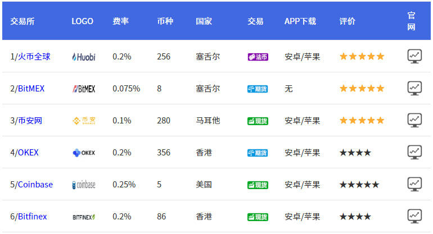The image size is (433, 234).
Task: Select the 0.075% fee rate cell
Action: 126,89
